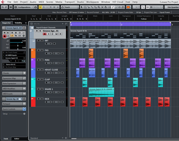Image resolution: width=179 pixels, height=141 pixels.
Task: Select the Mute X tool
Action: pos(102,7)
